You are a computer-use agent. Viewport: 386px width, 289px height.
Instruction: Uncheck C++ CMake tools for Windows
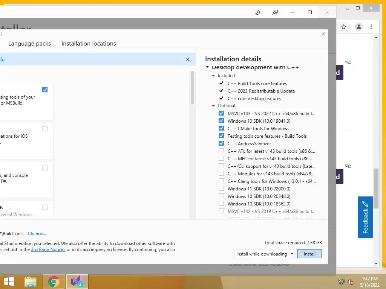point(221,128)
